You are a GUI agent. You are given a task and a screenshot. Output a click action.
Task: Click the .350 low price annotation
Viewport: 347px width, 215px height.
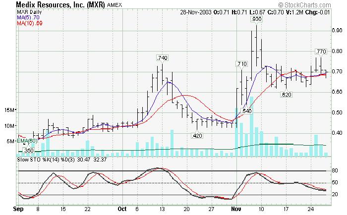point(28,151)
